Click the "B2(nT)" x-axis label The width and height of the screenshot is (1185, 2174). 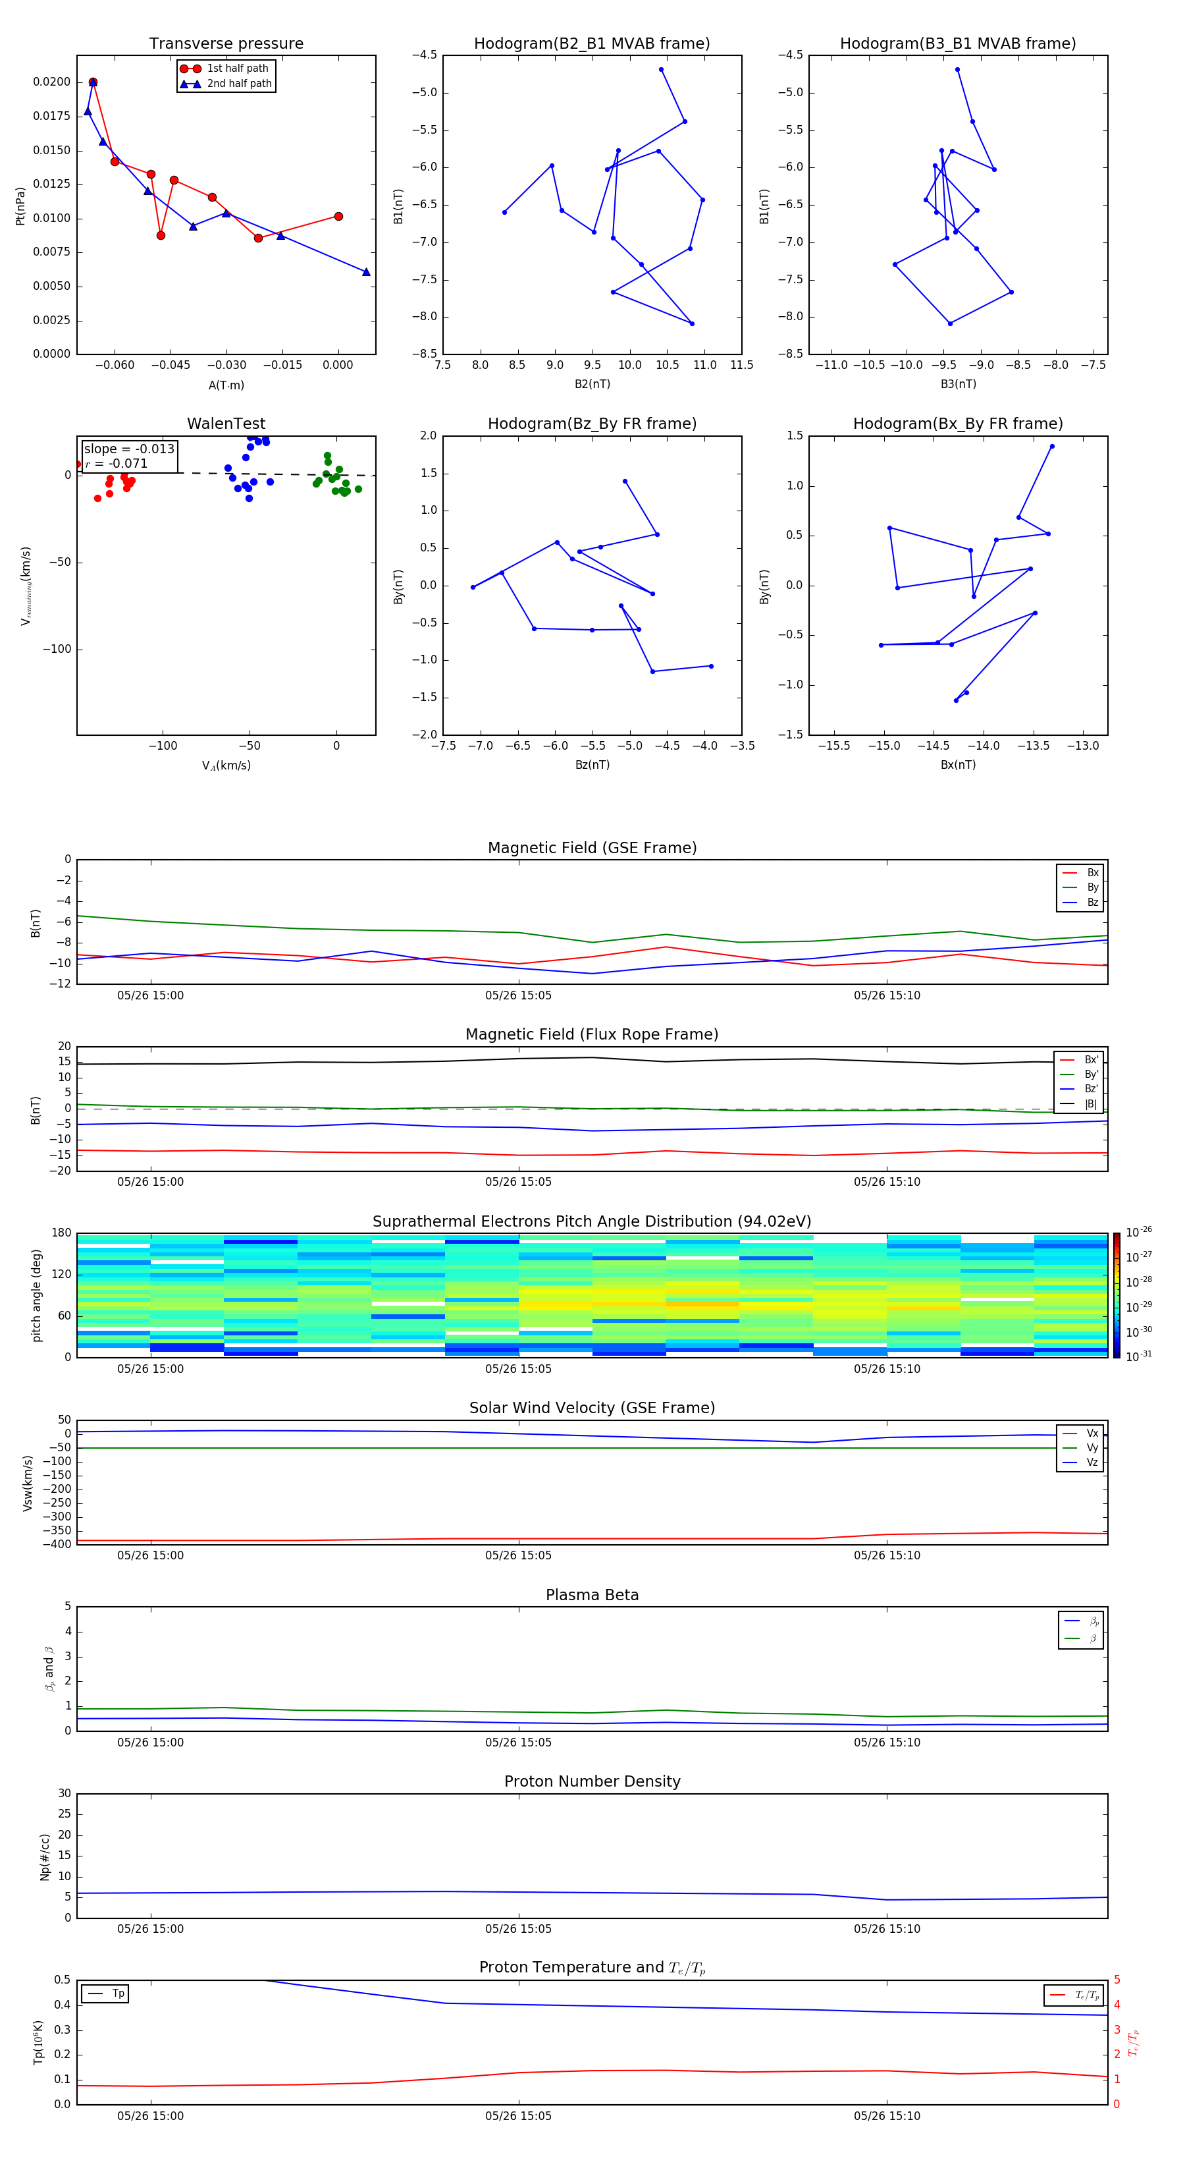point(592,384)
